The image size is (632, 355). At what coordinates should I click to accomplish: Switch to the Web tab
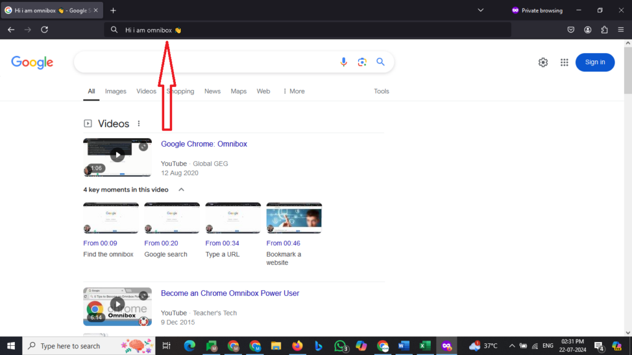[263, 91]
